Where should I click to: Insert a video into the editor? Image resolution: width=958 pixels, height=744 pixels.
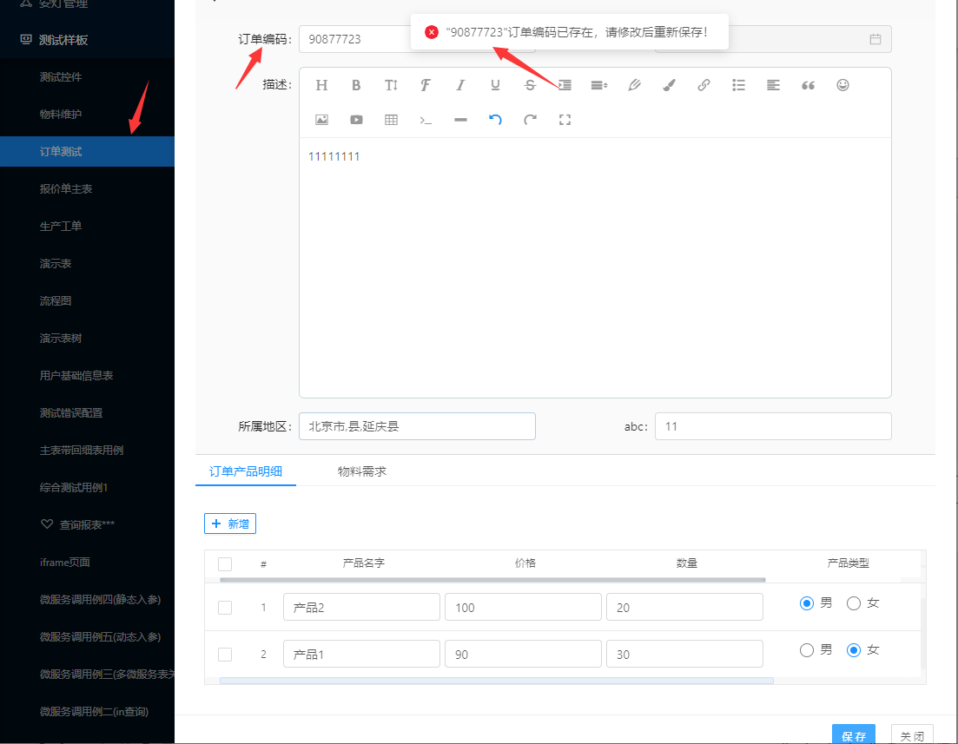(x=356, y=120)
